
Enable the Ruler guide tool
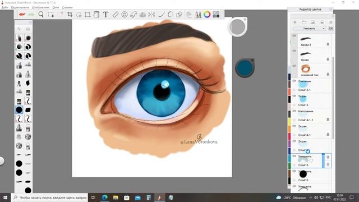[x=116, y=15]
